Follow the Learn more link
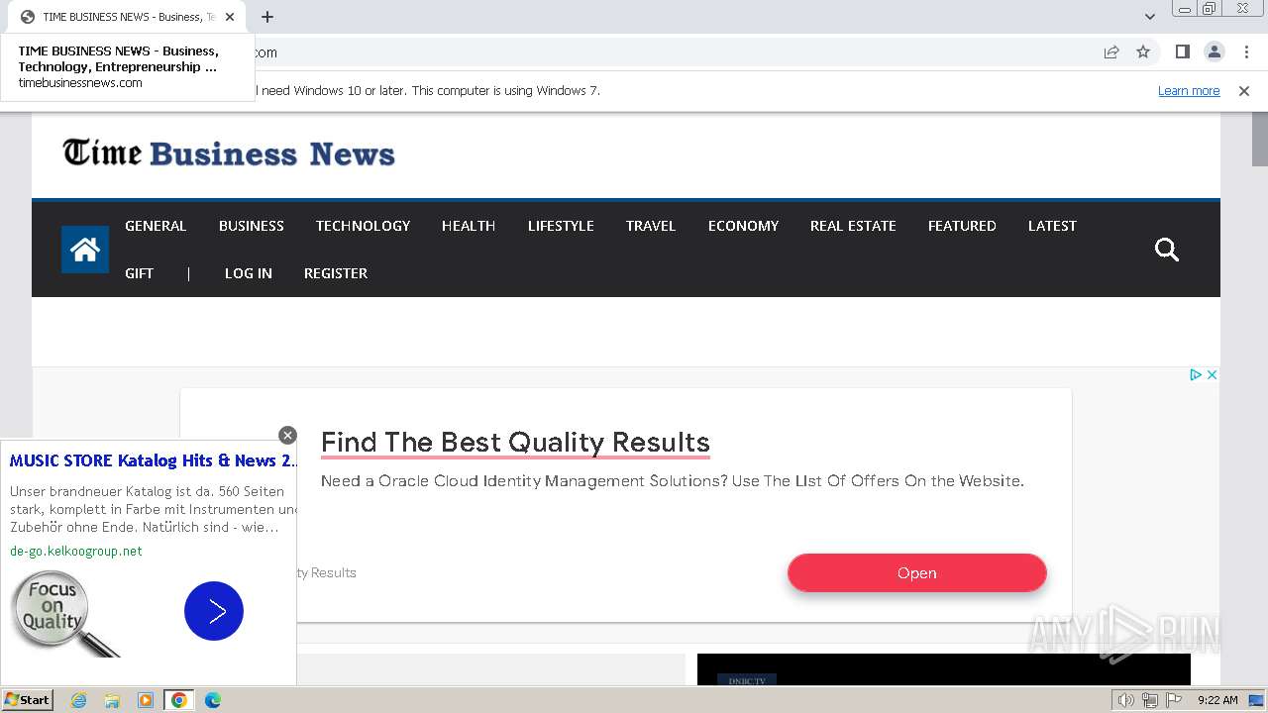The width and height of the screenshot is (1268, 713). click(x=1189, y=90)
